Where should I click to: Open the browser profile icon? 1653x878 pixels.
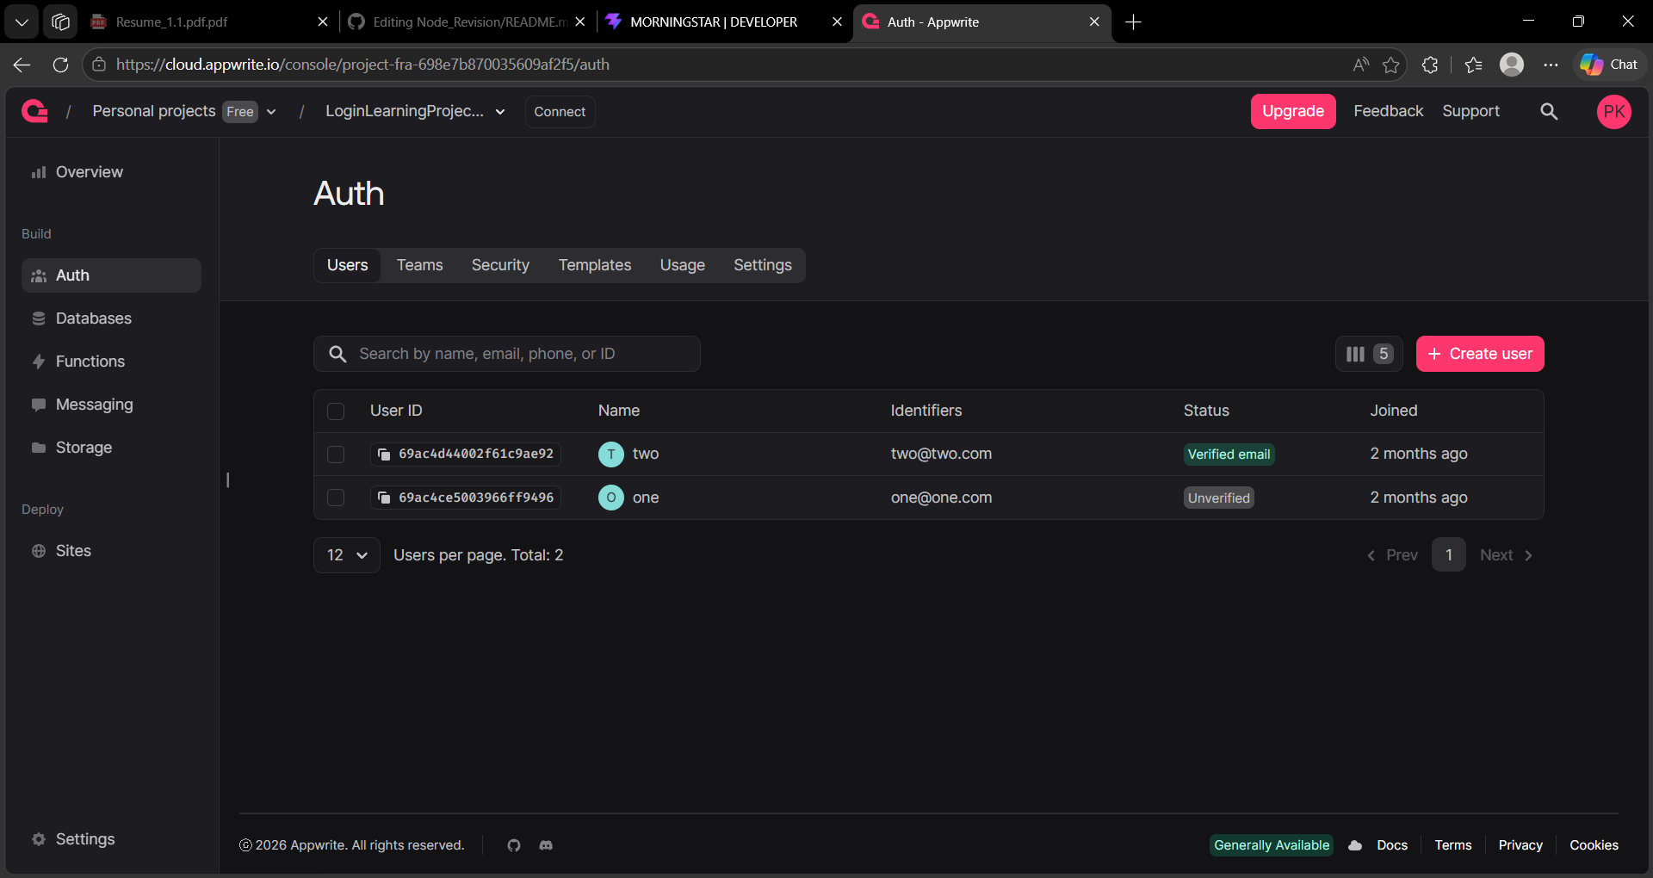(x=1512, y=65)
